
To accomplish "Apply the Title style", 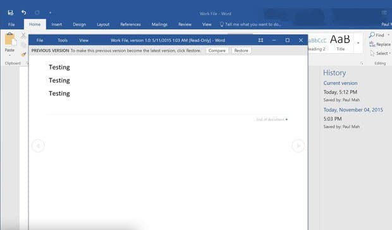I will 340,42.
